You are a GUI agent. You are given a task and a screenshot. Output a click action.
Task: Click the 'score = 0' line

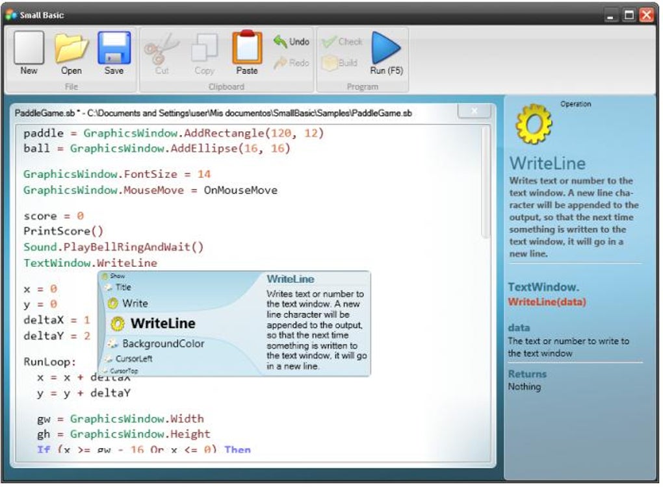[54, 216]
